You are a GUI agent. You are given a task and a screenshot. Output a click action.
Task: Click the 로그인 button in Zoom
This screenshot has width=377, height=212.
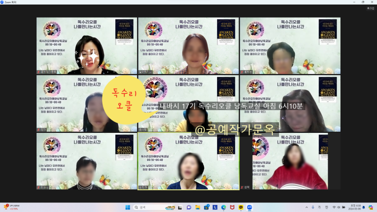pos(370,8)
